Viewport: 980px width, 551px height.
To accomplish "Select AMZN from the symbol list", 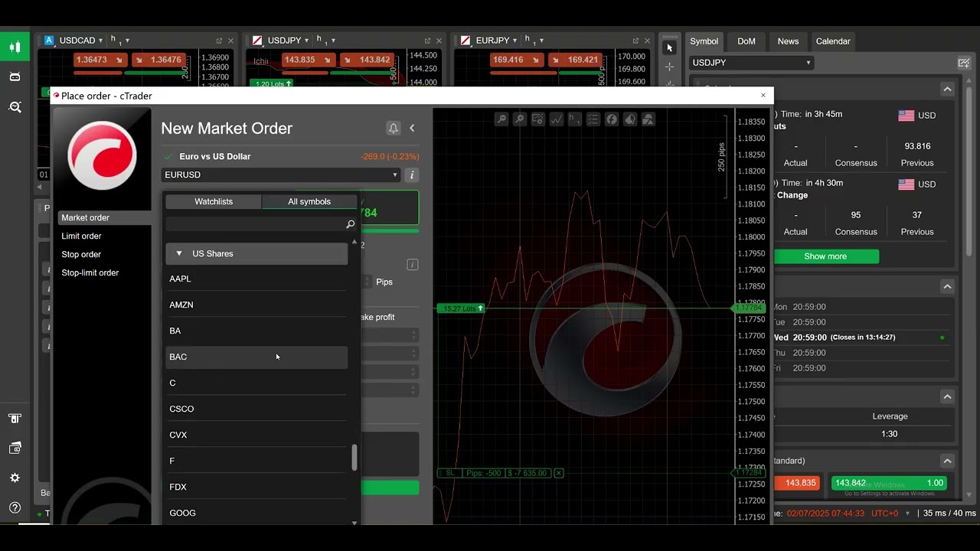I will click(x=256, y=305).
